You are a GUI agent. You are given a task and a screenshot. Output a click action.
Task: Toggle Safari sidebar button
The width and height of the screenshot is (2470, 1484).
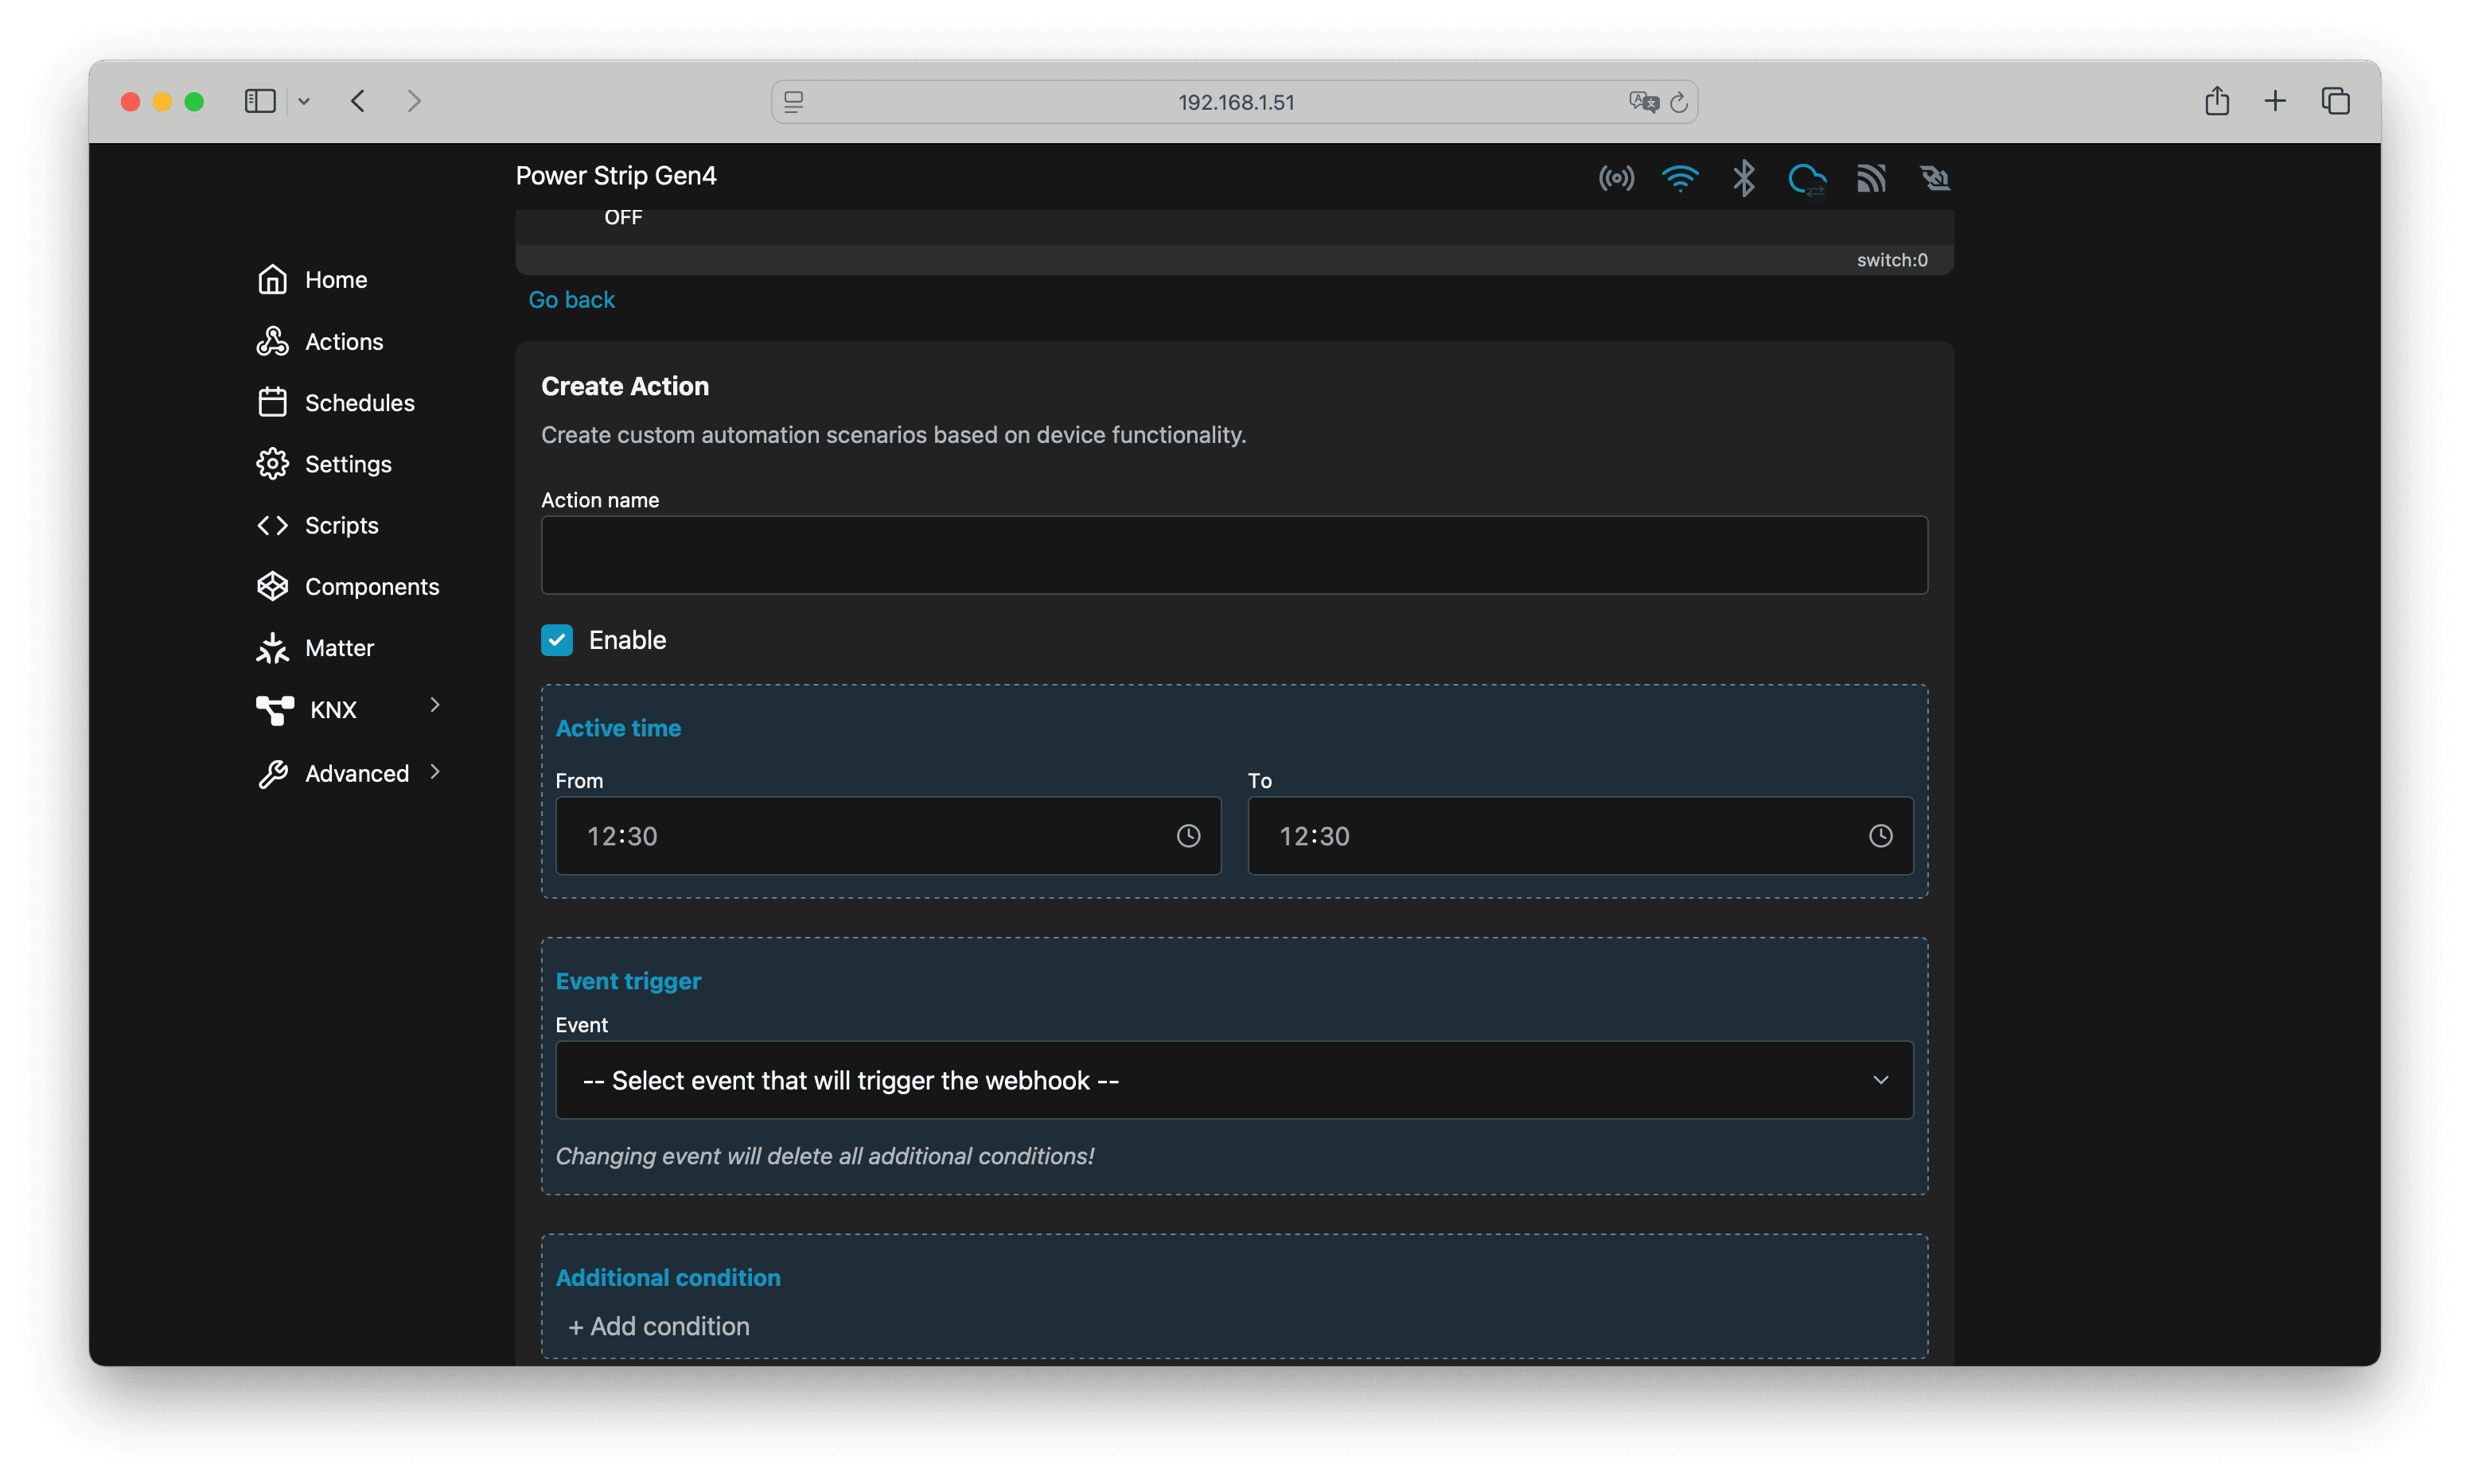pos(260,101)
